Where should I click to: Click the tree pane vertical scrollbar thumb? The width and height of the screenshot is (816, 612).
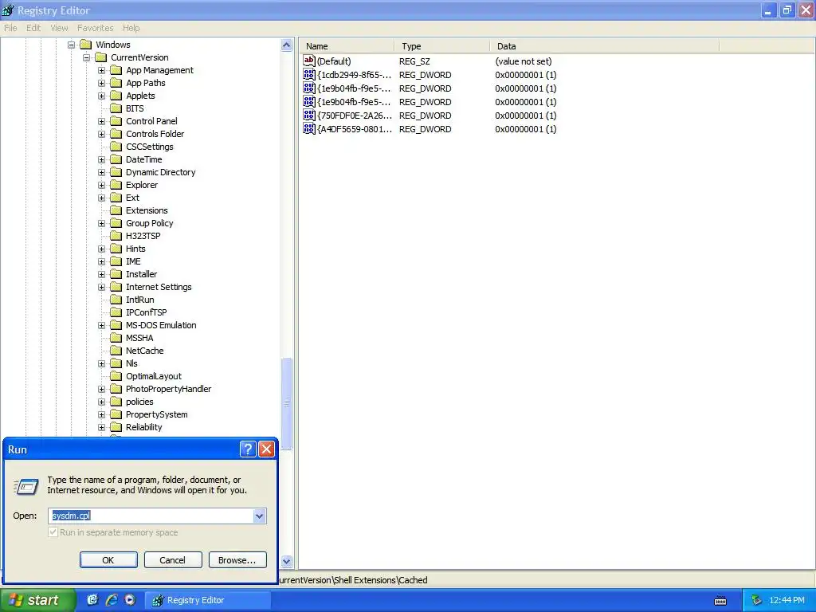[287, 403]
